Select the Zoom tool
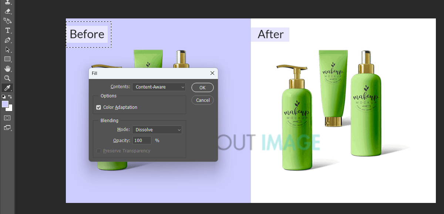 click(7, 78)
